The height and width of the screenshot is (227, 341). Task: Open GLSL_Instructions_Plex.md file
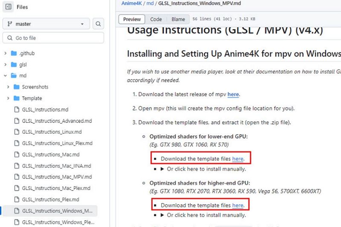pyautogui.click(x=50, y=199)
